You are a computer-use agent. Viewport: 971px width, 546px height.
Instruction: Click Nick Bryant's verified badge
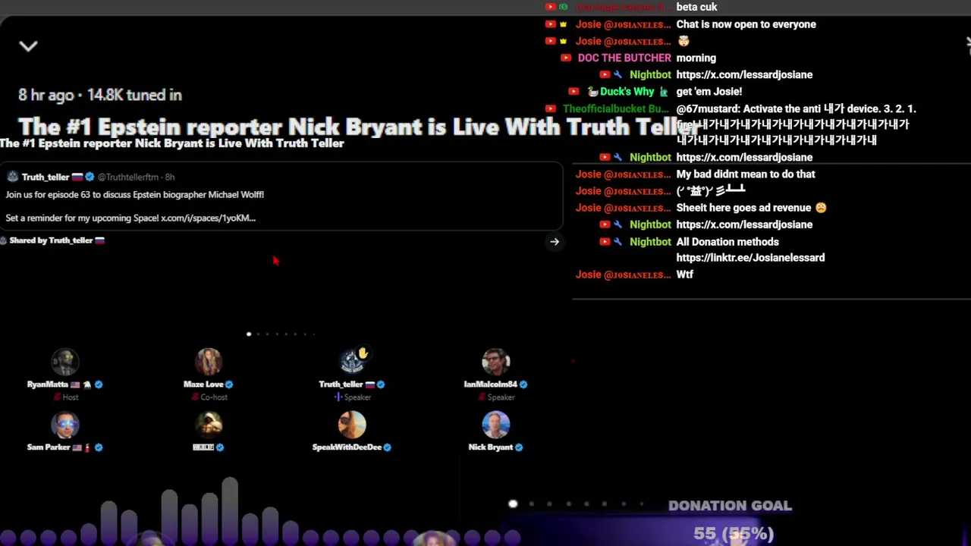pos(519,447)
